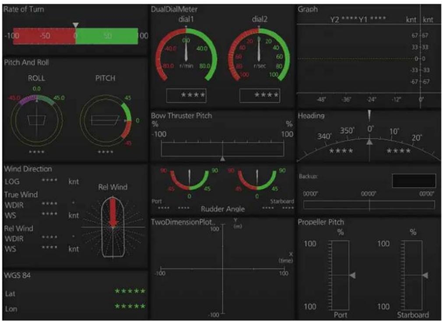Image resolution: width=442 pixels, height=321 pixels.
Task: Click the WDIR label under True Wind
Action: tap(14, 205)
